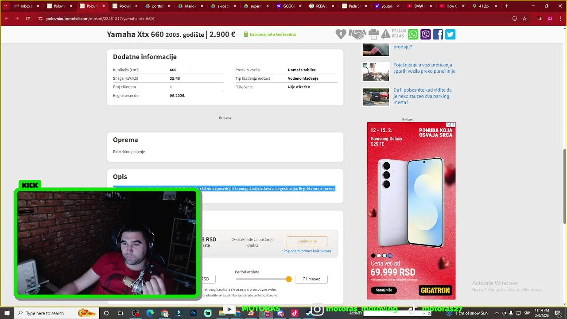The image size is (567, 319).
Task: Click the Period otplate slider handle
Action: 289,279
